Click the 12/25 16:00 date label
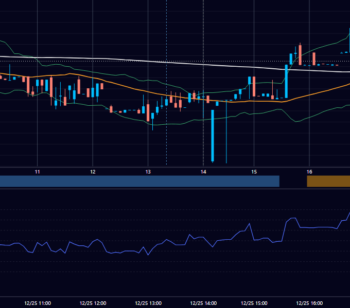The height and width of the screenshot is (308, 350). pyautogui.click(x=309, y=303)
